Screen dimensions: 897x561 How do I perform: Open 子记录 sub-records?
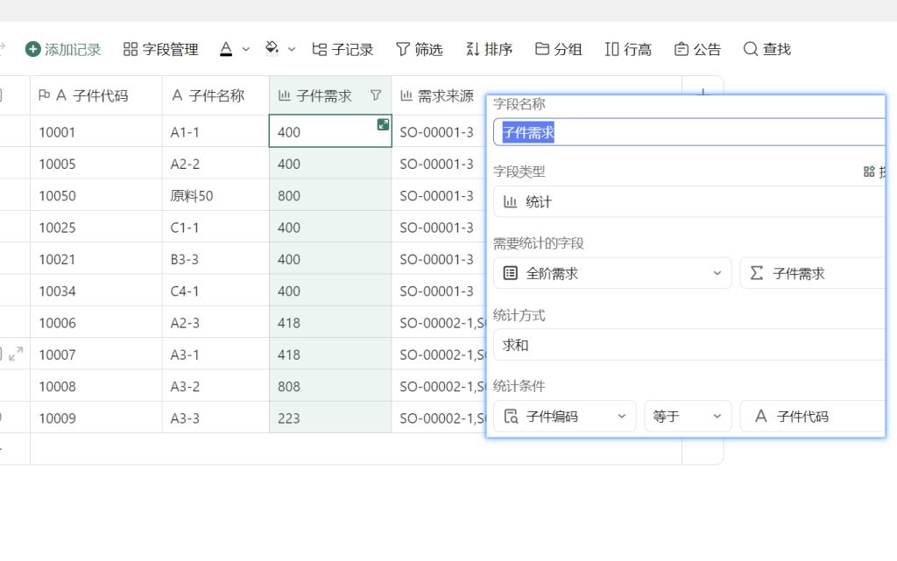pyautogui.click(x=343, y=49)
